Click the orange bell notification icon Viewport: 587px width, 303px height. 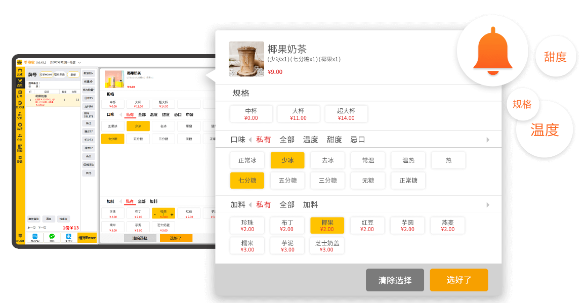492,51
